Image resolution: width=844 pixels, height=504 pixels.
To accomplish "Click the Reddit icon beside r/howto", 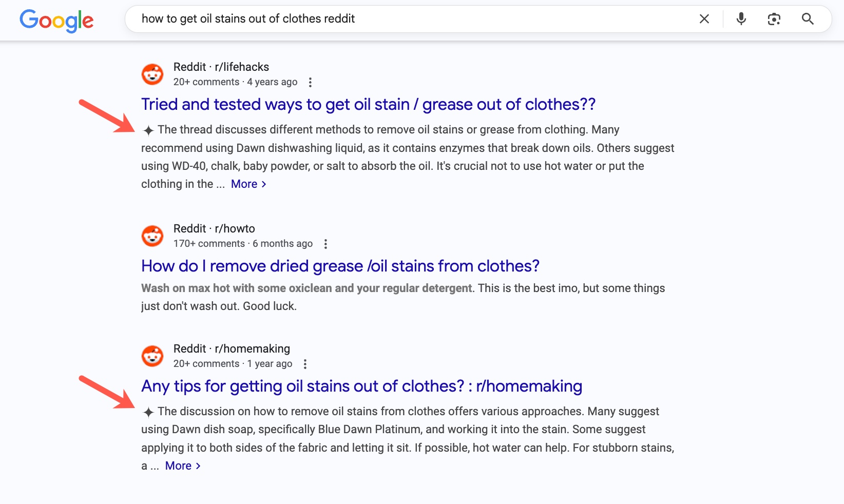I will coord(152,236).
